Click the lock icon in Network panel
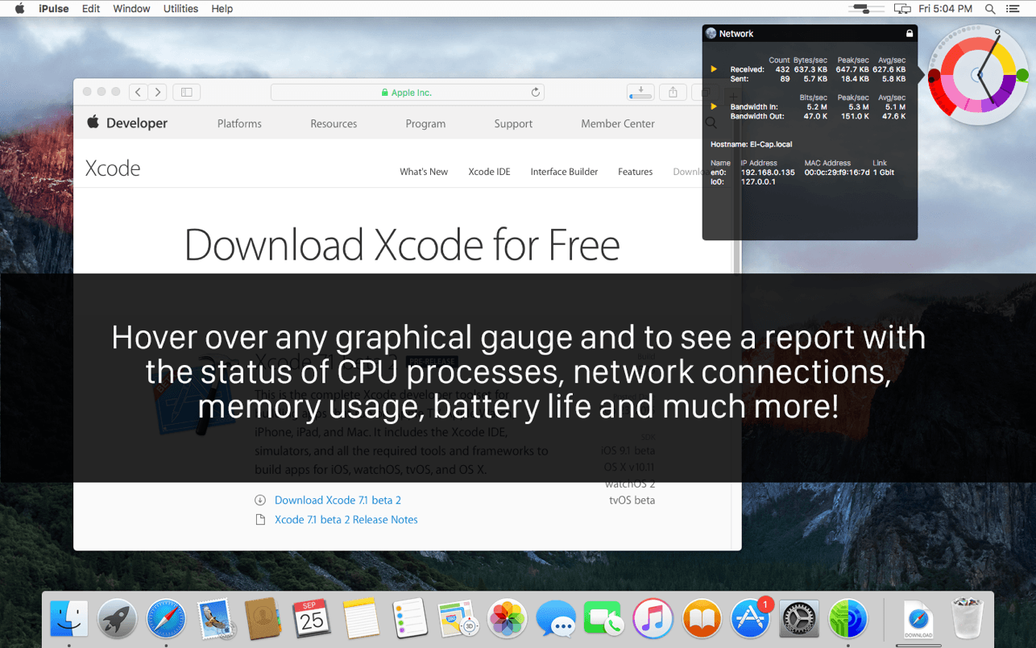Viewport: 1036px width, 648px height. (910, 34)
